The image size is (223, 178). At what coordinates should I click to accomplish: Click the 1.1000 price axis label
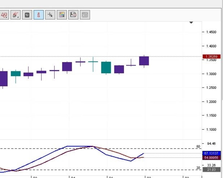211,129
